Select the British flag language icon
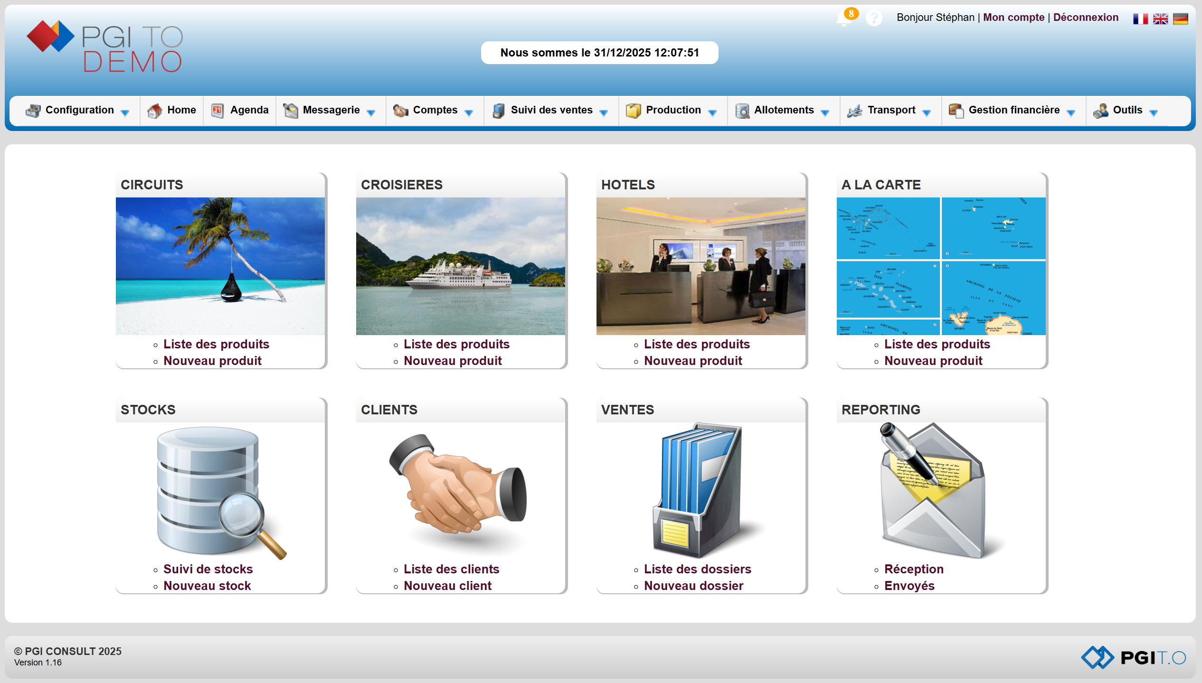Image resolution: width=1202 pixels, height=683 pixels. (x=1160, y=19)
